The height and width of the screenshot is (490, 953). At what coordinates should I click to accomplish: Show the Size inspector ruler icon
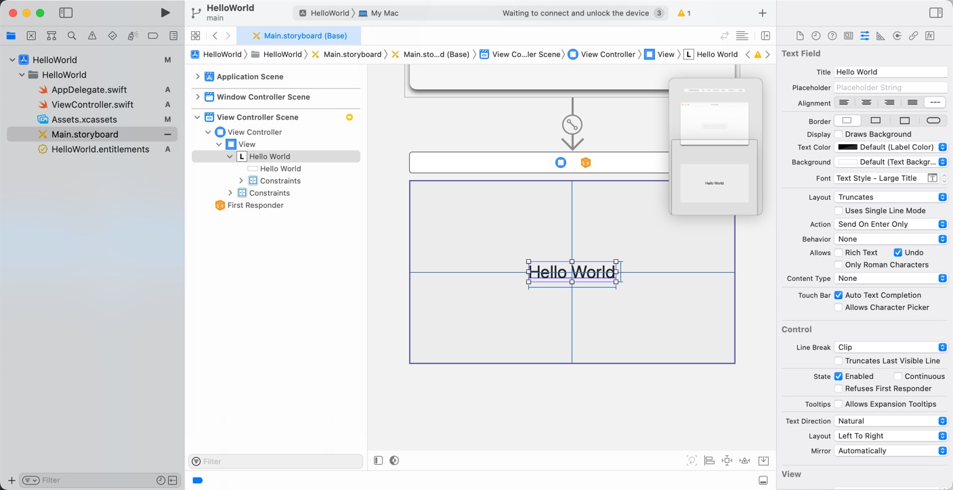click(881, 36)
